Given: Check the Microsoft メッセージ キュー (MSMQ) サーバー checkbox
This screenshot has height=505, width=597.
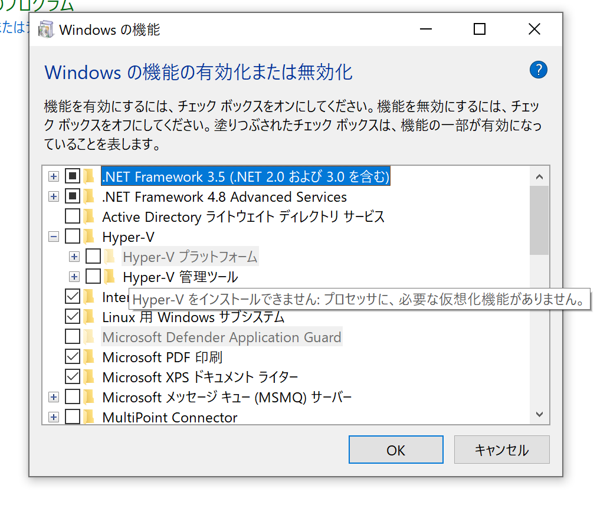Looking at the screenshot, I should pyautogui.click(x=72, y=396).
